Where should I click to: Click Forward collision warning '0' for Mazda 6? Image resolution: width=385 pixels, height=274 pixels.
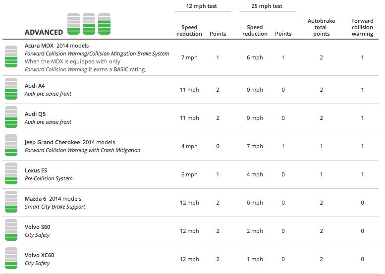pyautogui.click(x=362, y=203)
